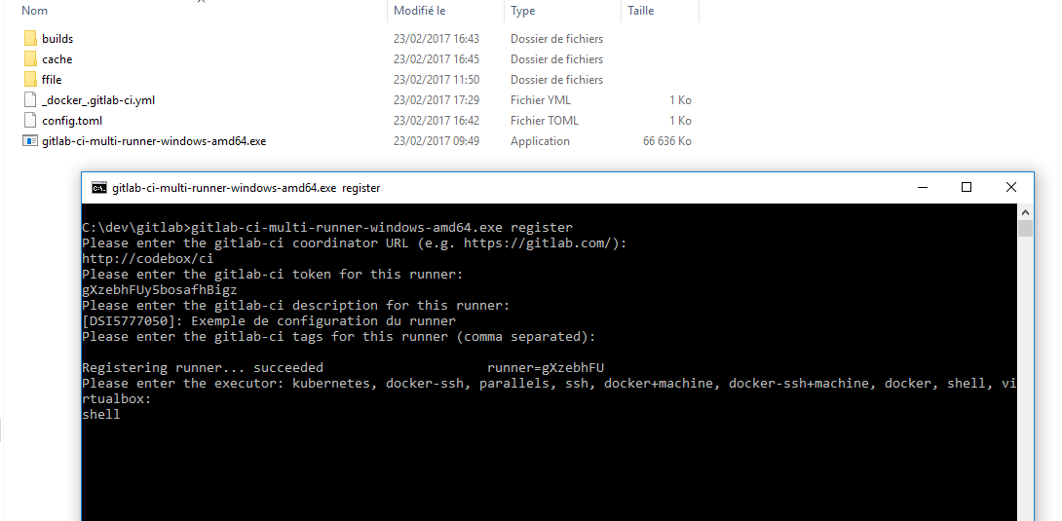Sort files by Taille column
This screenshot has width=1062, height=521.
[x=640, y=11]
